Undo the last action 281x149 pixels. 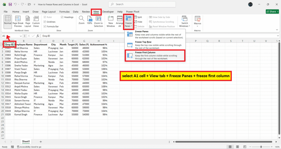click(15, 4)
